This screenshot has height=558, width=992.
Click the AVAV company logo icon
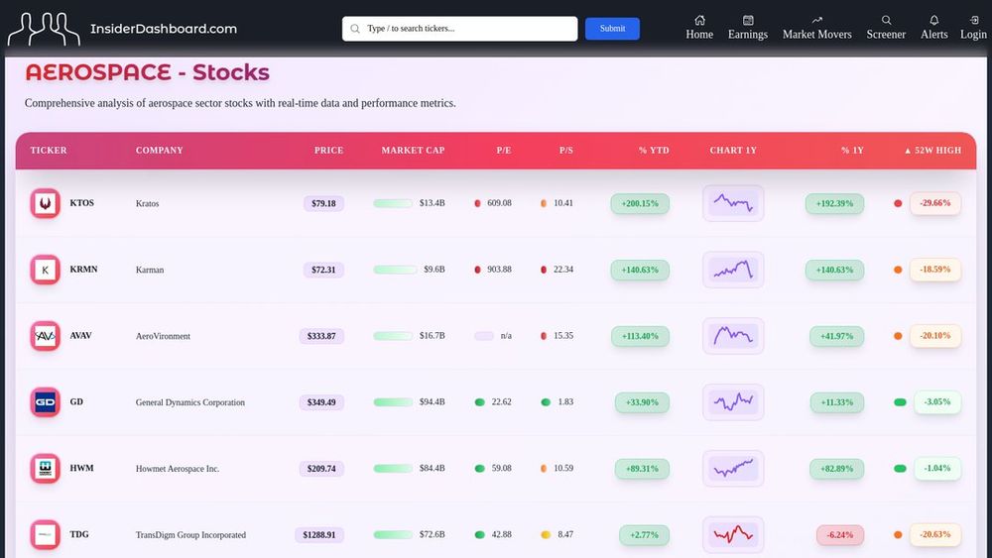(x=45, y=336)
